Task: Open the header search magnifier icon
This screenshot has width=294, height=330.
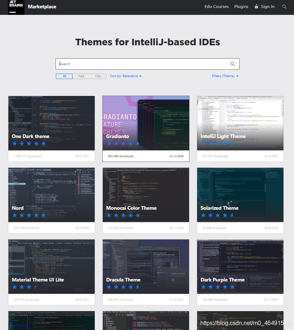Action: (x=284, y=7)
